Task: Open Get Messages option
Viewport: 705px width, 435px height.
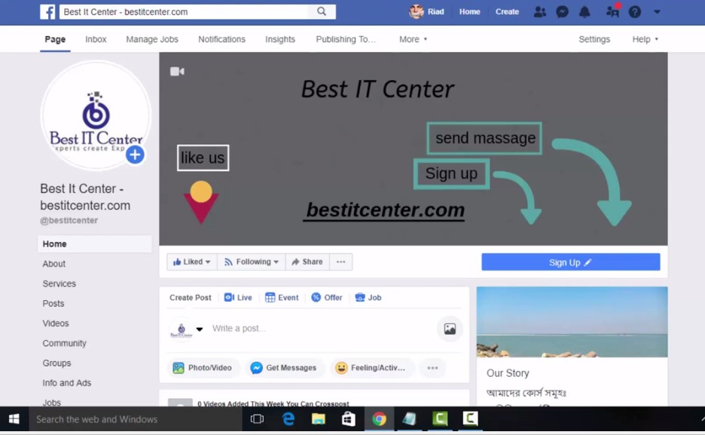Action: click(285, 368)
